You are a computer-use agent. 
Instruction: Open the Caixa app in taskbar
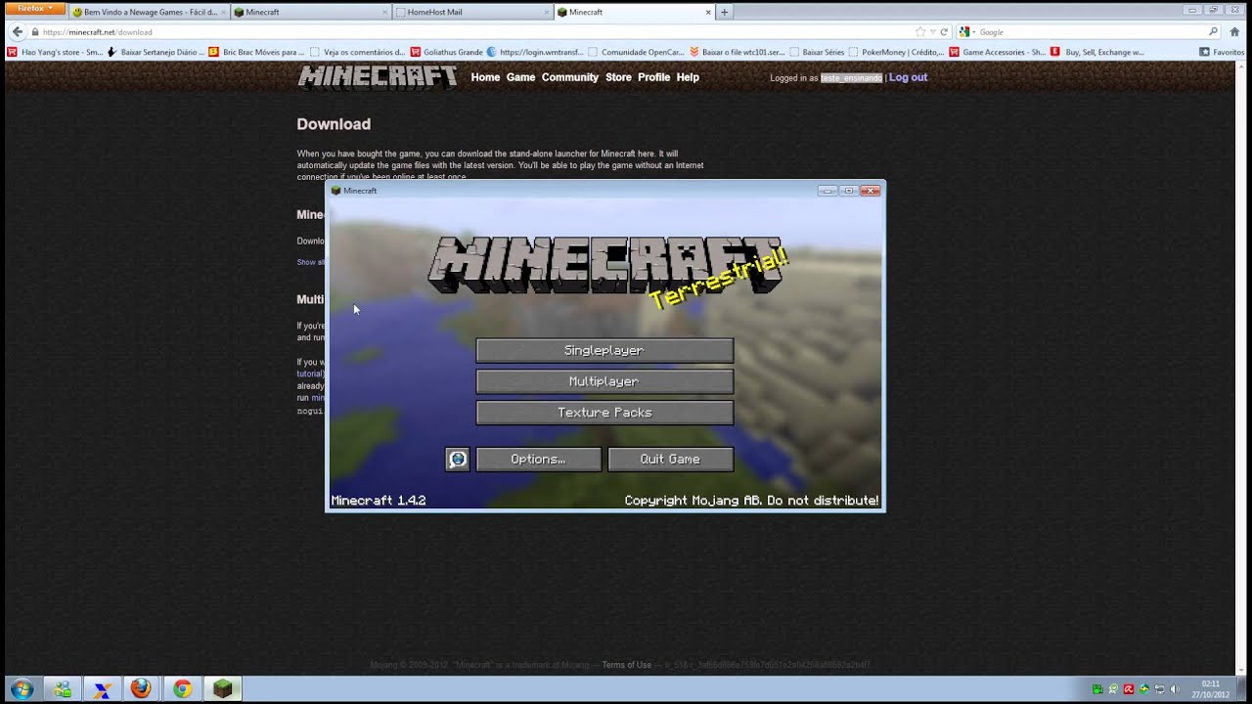coord(102,689)
